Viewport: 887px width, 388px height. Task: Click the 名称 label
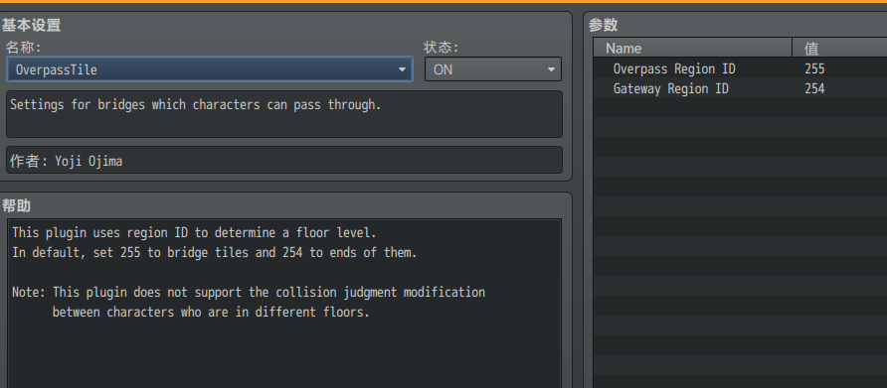pyautogui.click(x=23, y=47)
